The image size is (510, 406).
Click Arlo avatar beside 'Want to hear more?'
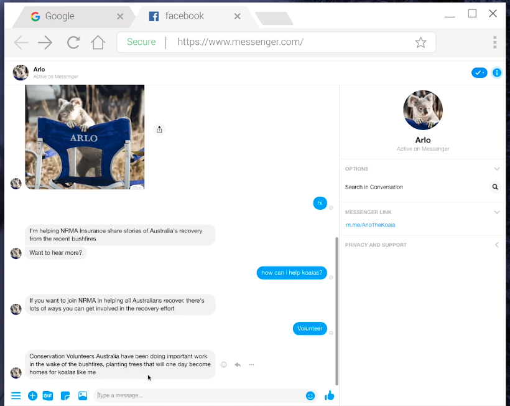tap(16, 253)
